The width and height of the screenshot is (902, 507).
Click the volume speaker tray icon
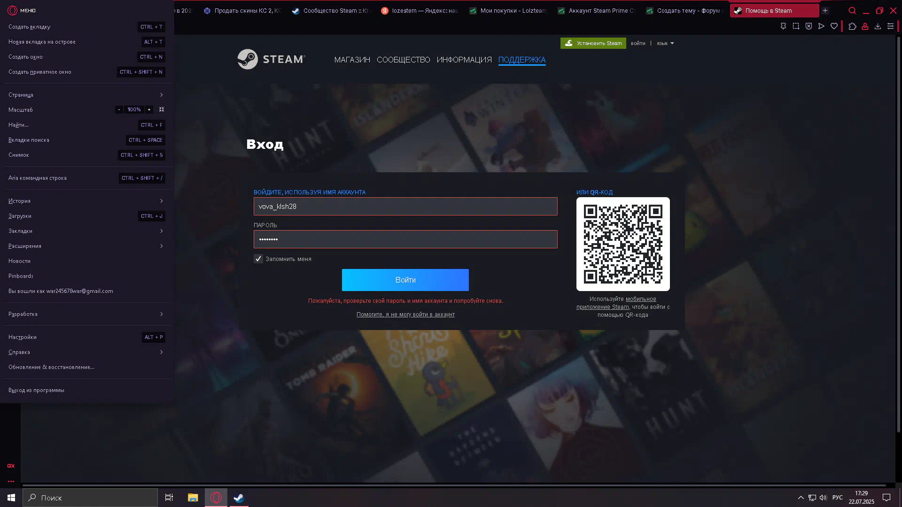[x=823, y=498]
